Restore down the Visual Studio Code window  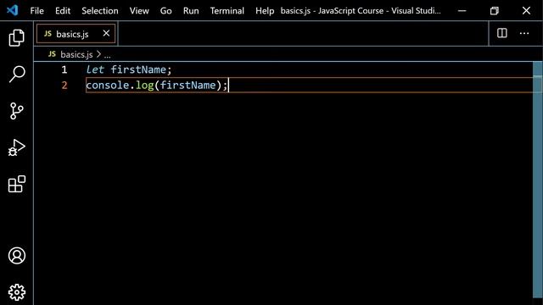494,11
